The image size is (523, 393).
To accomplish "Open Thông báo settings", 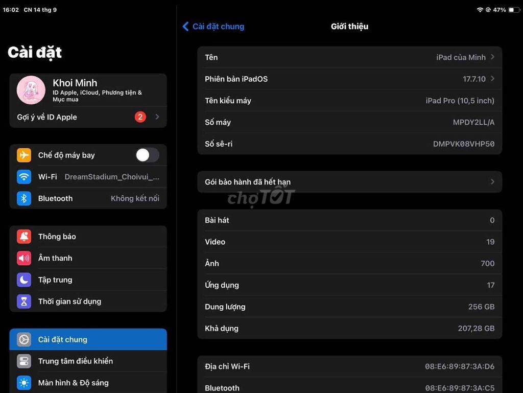I will 88,237.
